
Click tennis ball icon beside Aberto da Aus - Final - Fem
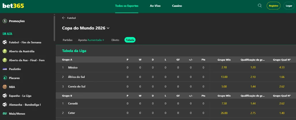(5, 60)
